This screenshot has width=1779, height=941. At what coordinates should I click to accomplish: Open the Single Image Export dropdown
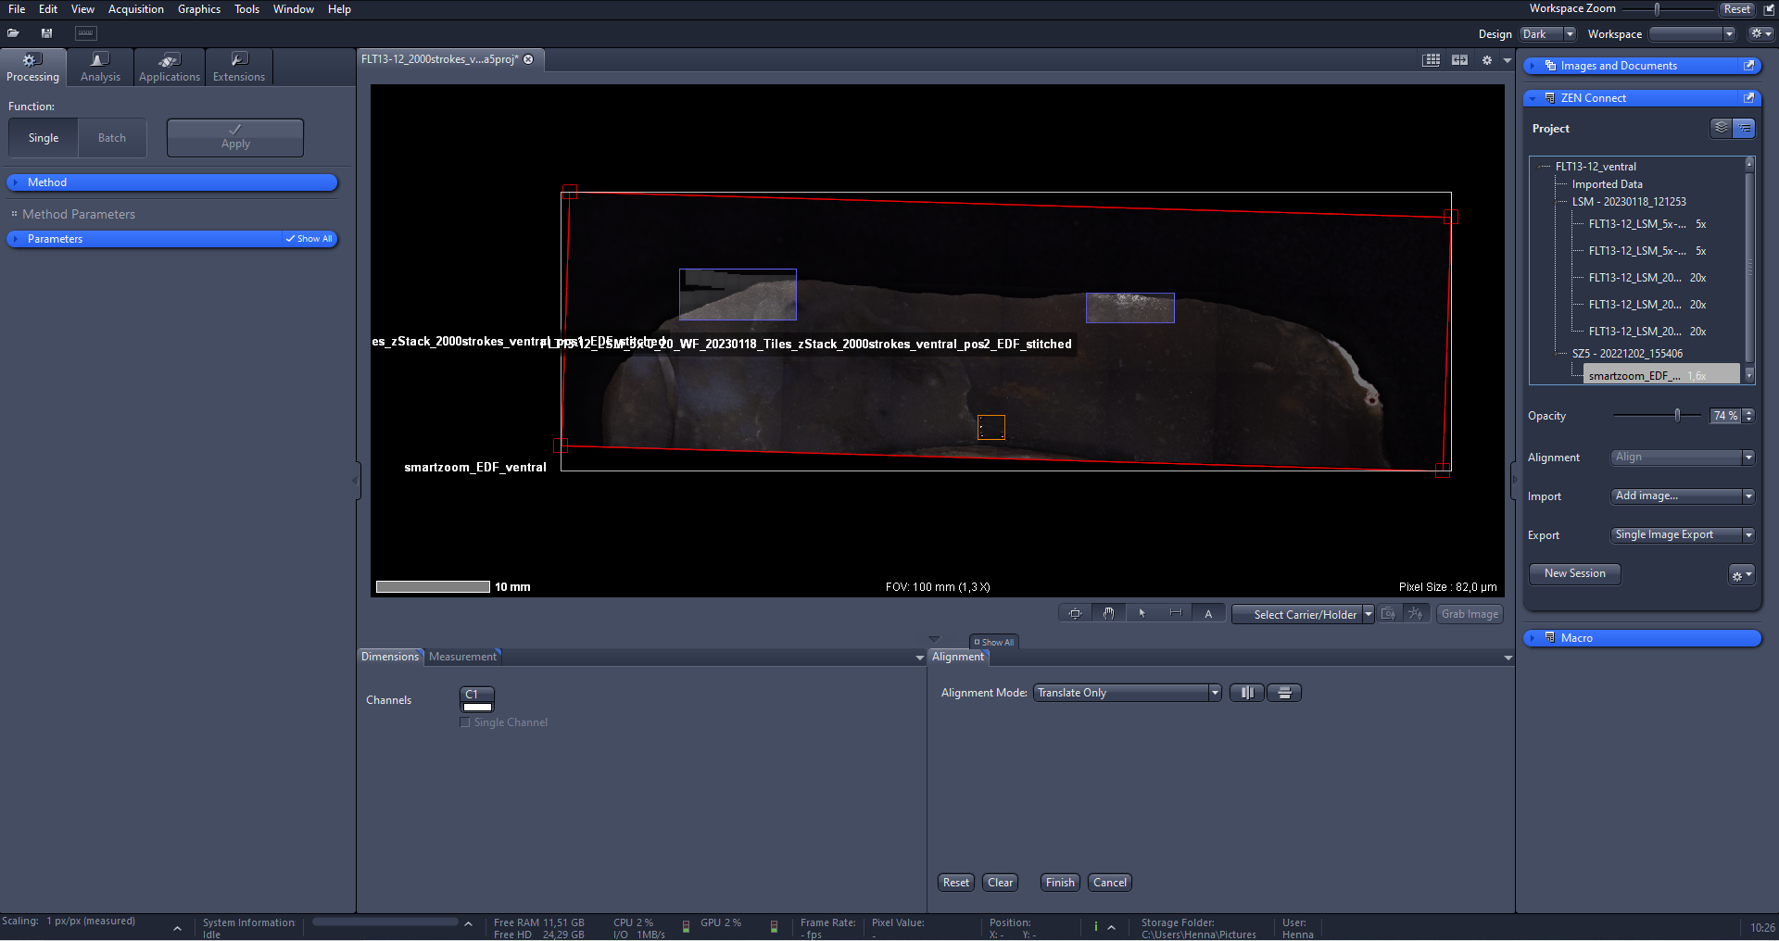[x=1683, y=534]
